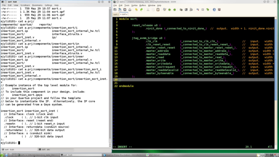Switch to the sort.c tab in GVim
The image size is (279, 157).
[x=116, y=15]
